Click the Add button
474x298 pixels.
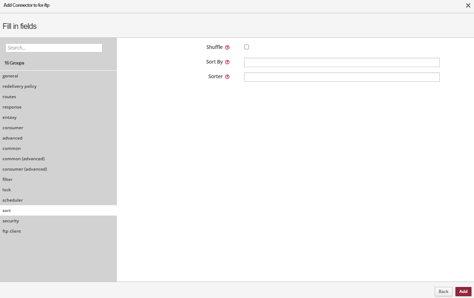[x=463, y=292]
